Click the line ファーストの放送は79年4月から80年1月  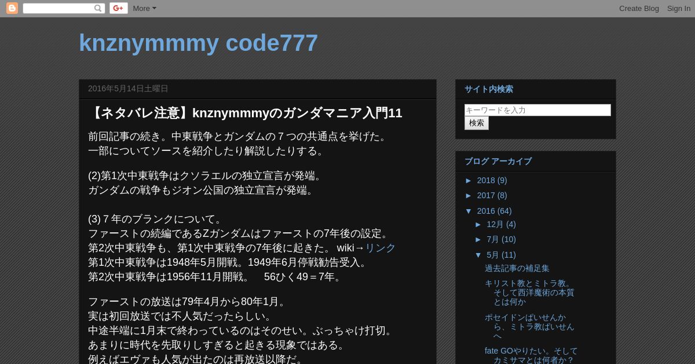[189, 302]
